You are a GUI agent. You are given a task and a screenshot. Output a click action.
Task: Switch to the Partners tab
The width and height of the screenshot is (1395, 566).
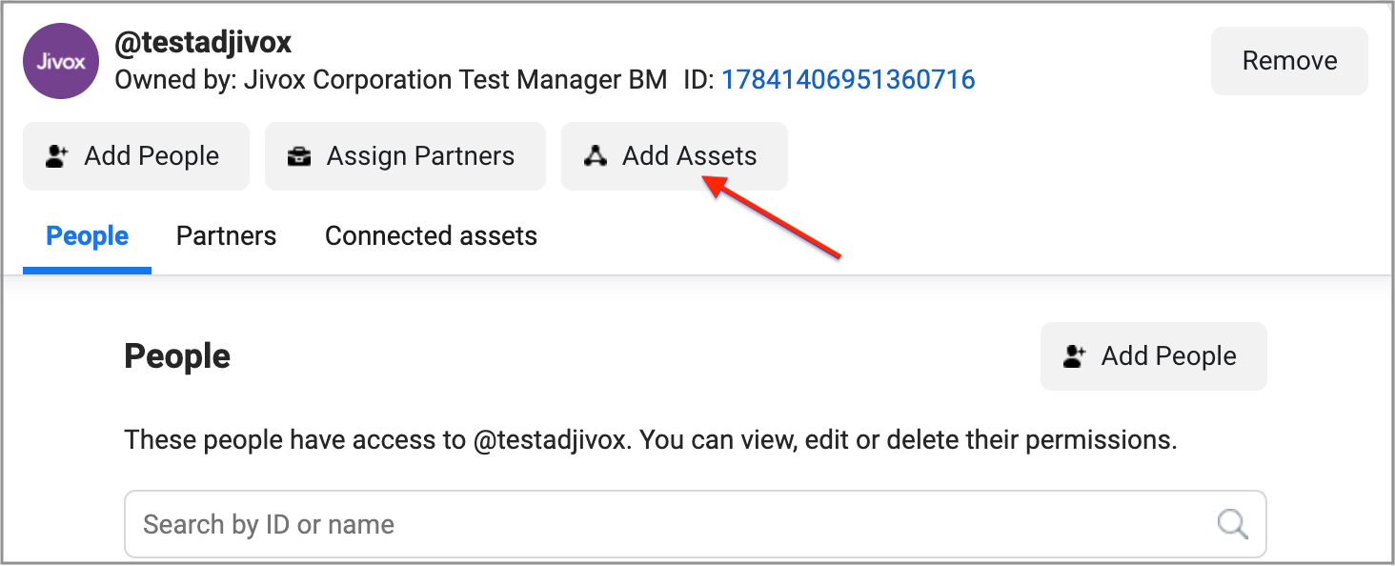[x=226, y=236]
